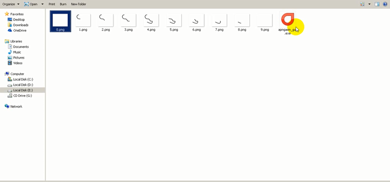Select CD Drive (G:) in sidebar
The height and width of the screenshot is (182, 390).
[x=22, y=96]
